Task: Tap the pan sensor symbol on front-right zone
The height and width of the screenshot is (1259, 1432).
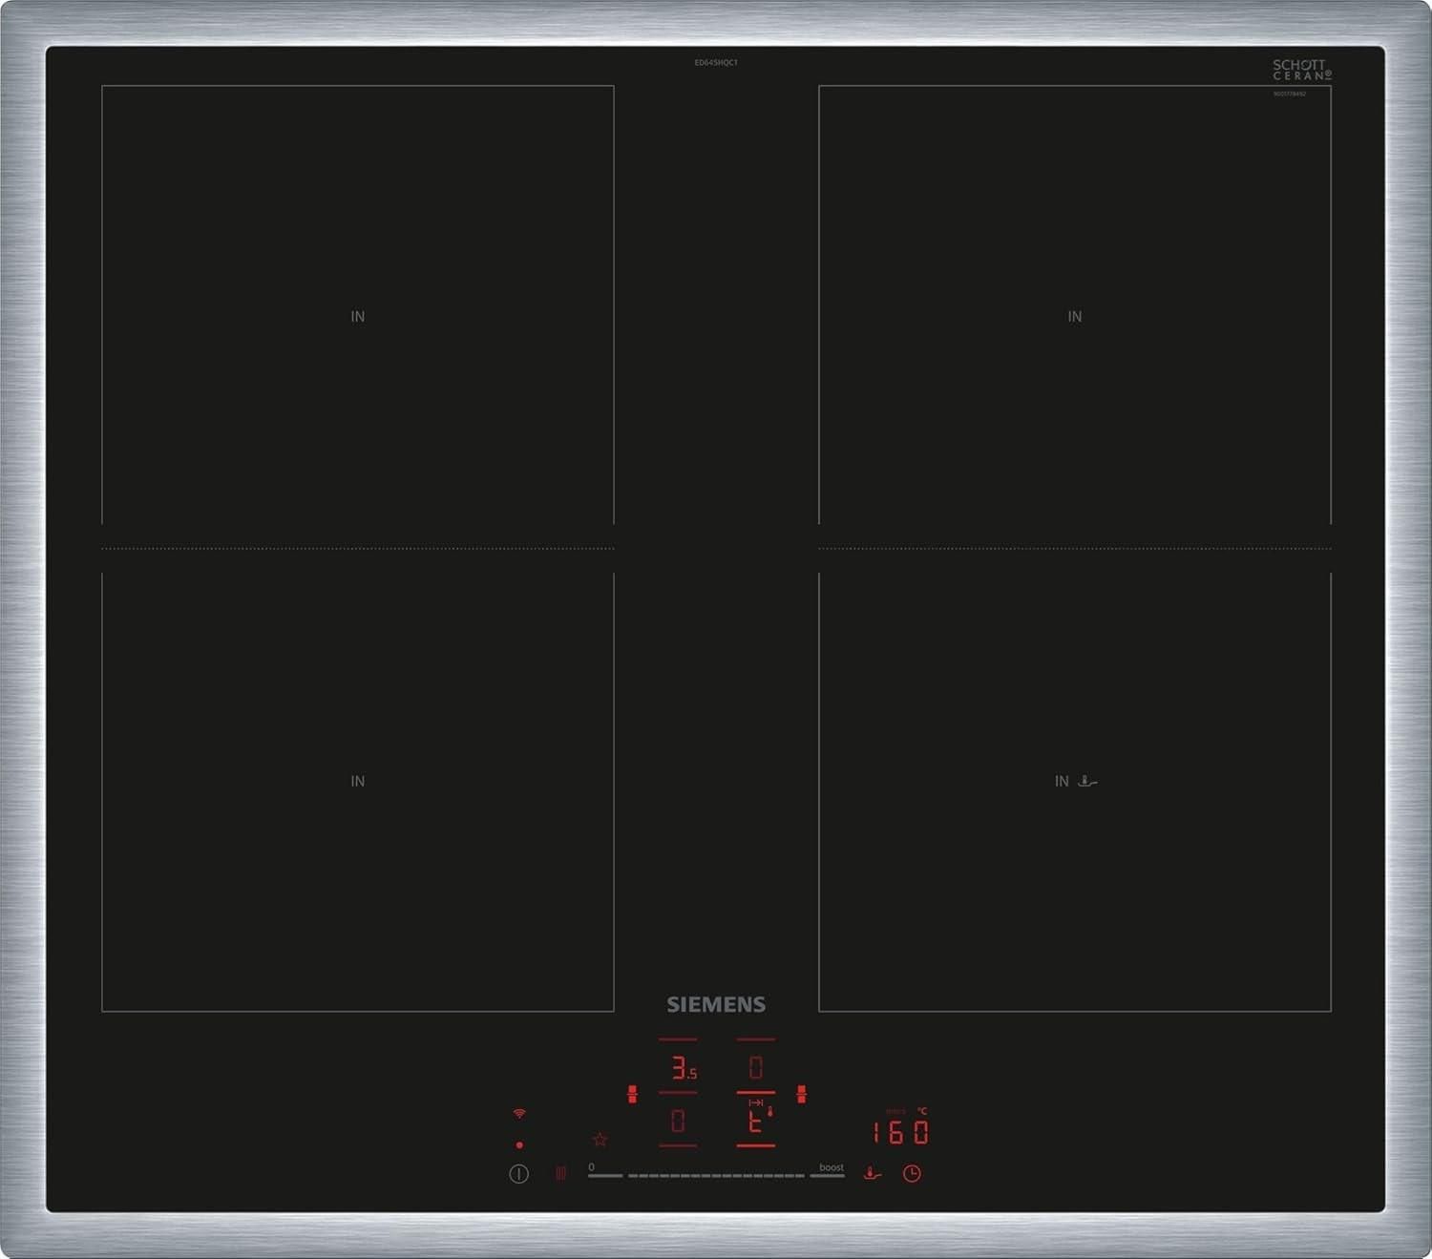Action: click(x=1087, y=781)
